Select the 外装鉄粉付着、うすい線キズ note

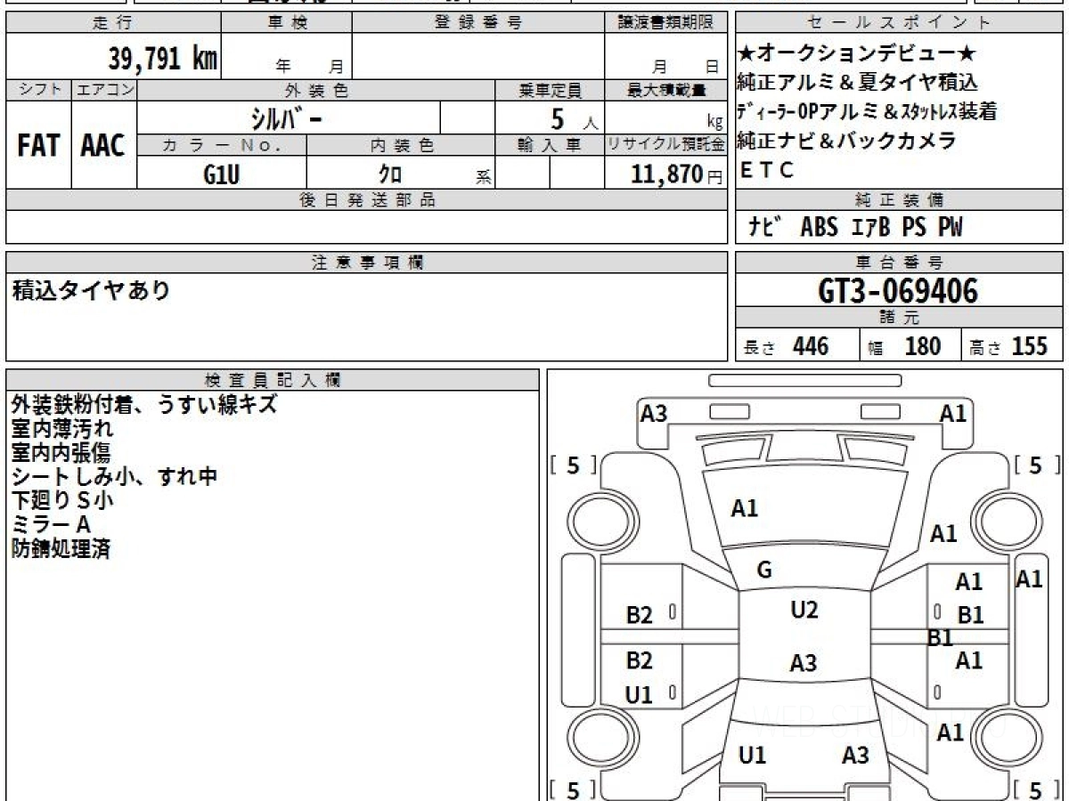click(x=144, y=405)
